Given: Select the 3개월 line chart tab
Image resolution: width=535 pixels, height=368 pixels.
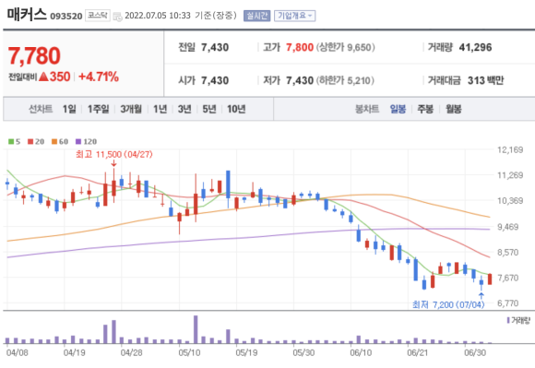Looking at the screenshot, I should [x=131, y=109].
